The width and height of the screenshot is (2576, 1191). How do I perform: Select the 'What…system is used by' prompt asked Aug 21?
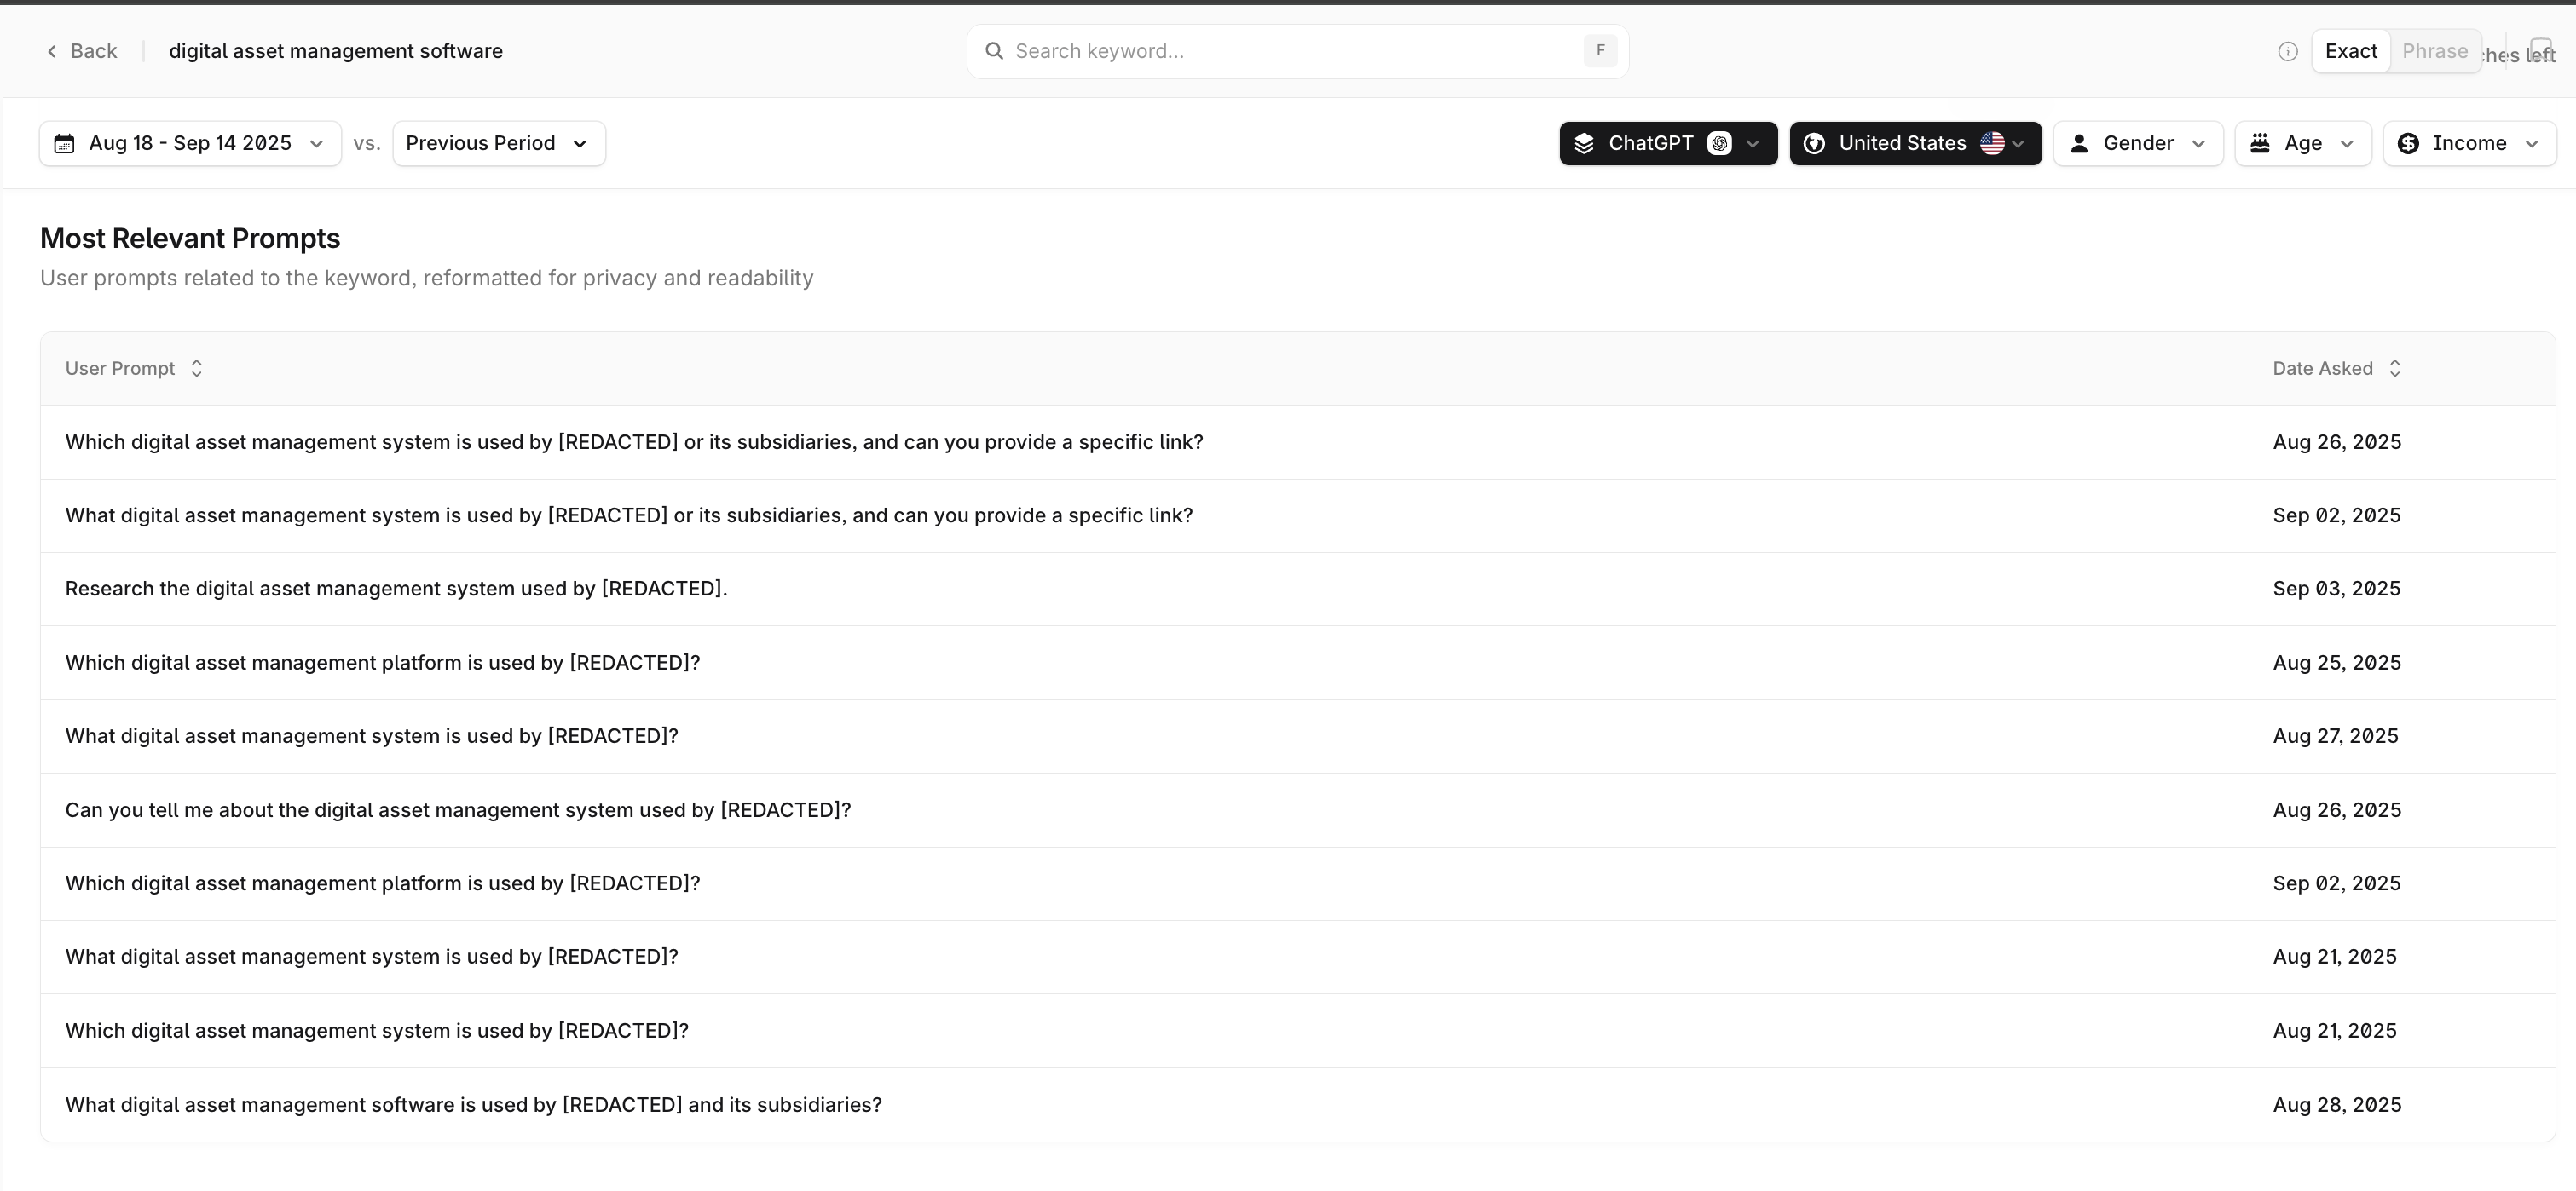tap(1297, 958)
